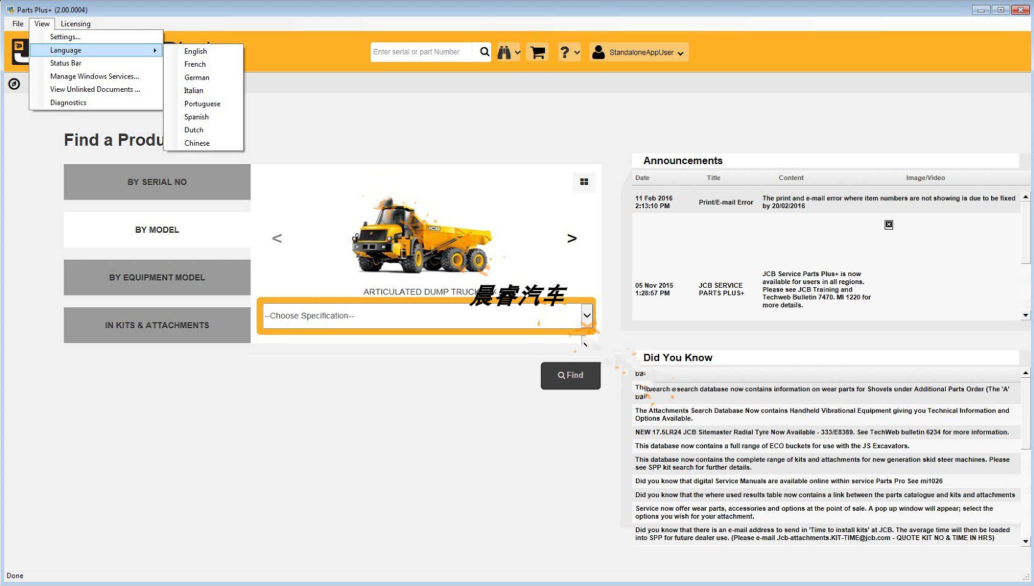Click the 11 Feb 2016 announcement date
The height and width of the screenshot is (586, 1034).
pos(654,202)
